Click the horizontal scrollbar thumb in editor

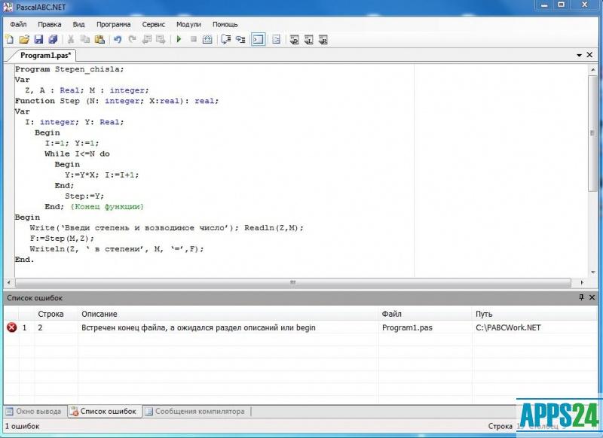293,282
